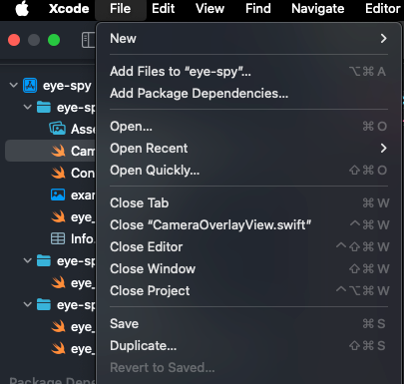Expand the New submenu
The image size is (404, 384).
[248, 39]
